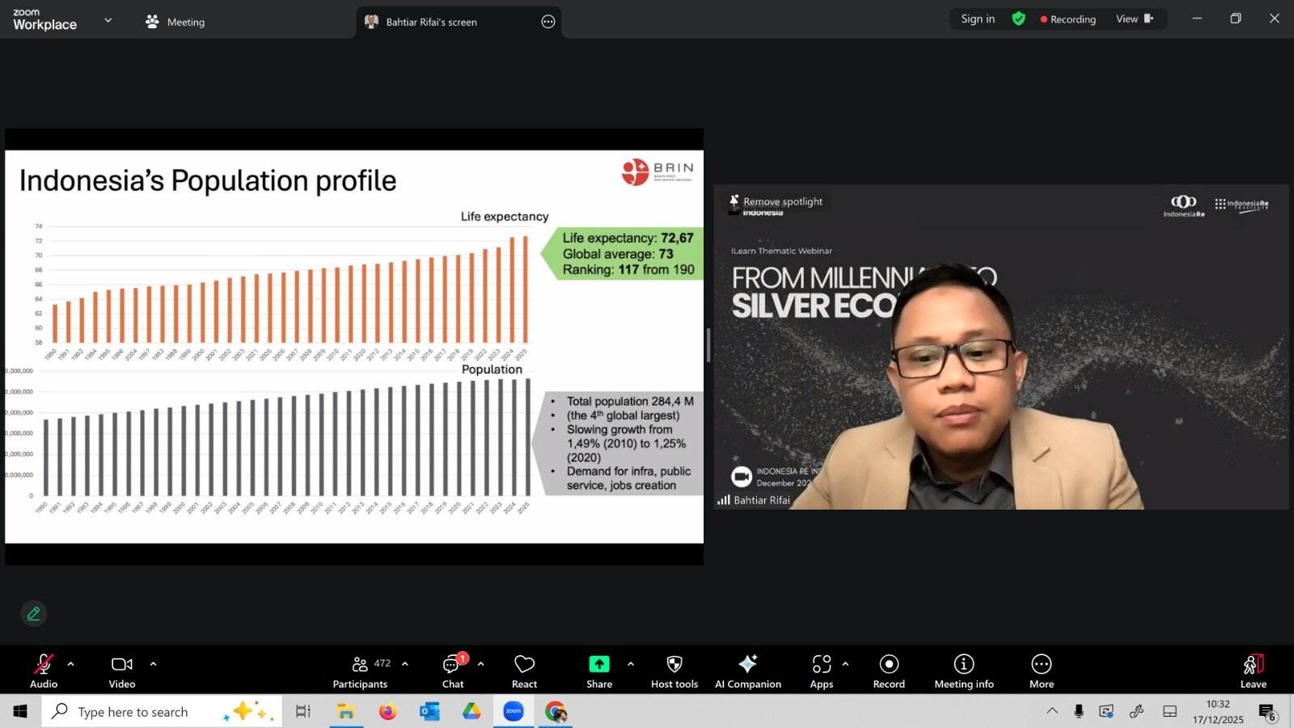Switch to the Meeting tab
Viewport: 1294px width, 728px height.
[175, 22]
